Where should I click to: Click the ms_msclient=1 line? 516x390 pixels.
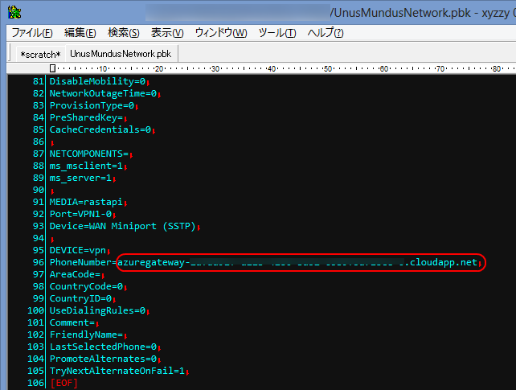pyautogui.click(x=87, y=166)
